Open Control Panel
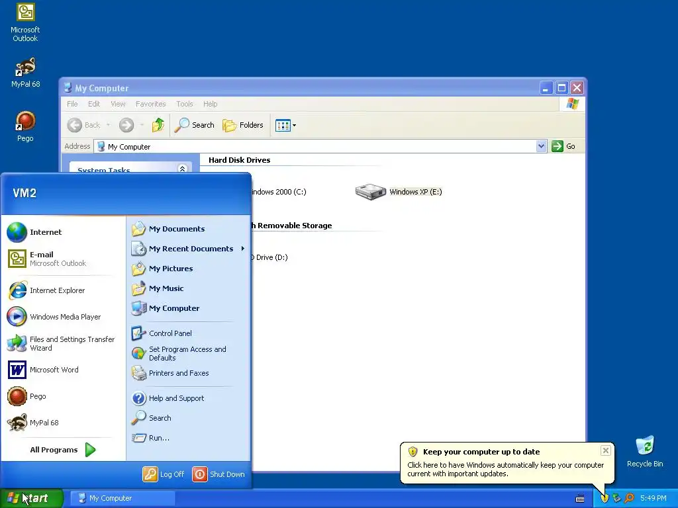This screenshot has width=678, height=508. click(189, 333)
